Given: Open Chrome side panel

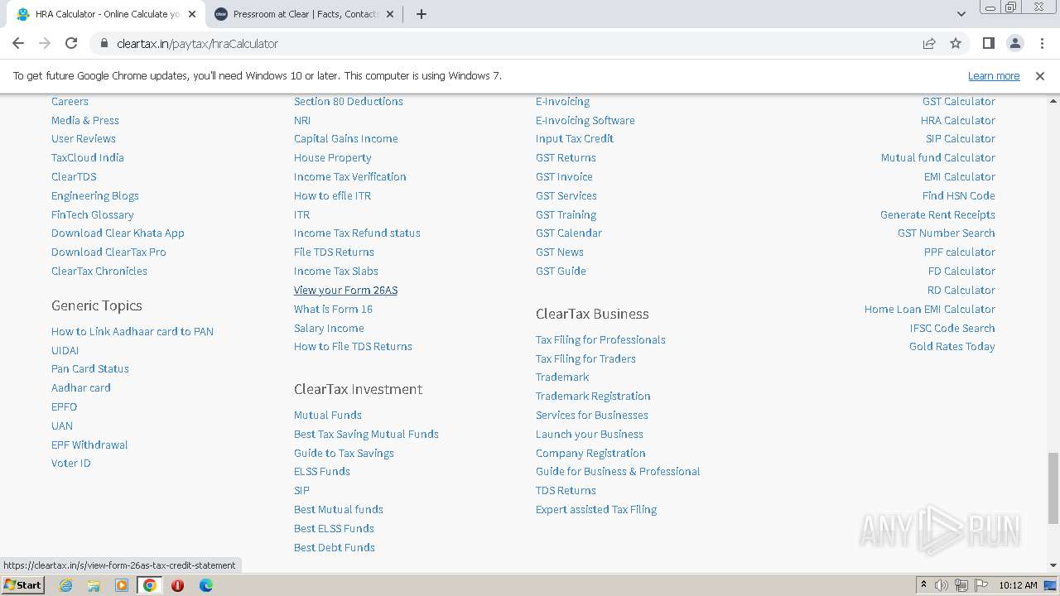Looking at the screenshot, I should tap(988, 43).
